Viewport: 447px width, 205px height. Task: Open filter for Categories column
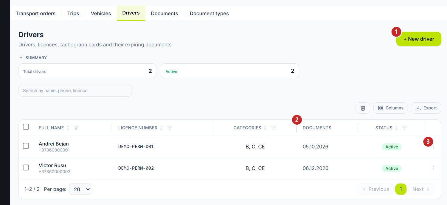[274, 128]
